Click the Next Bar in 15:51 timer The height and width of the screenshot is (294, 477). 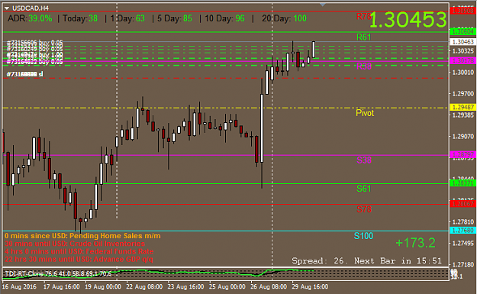pos(398,261)
